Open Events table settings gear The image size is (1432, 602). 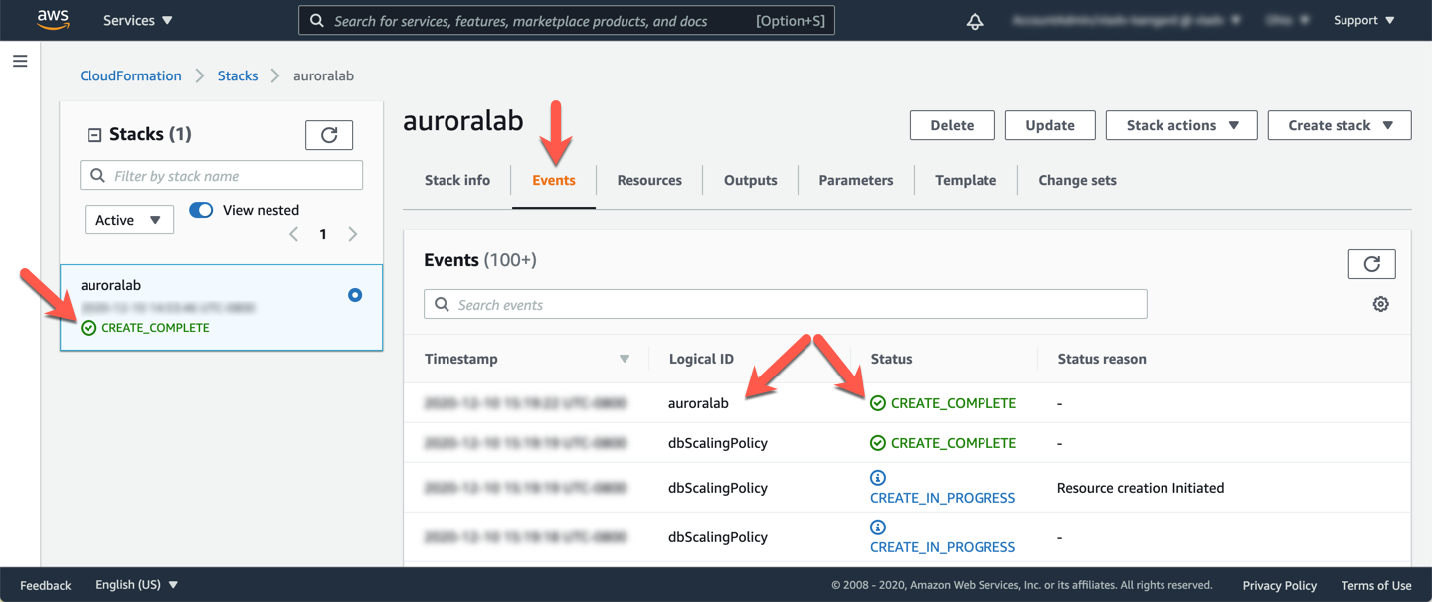pos(1380,304)
